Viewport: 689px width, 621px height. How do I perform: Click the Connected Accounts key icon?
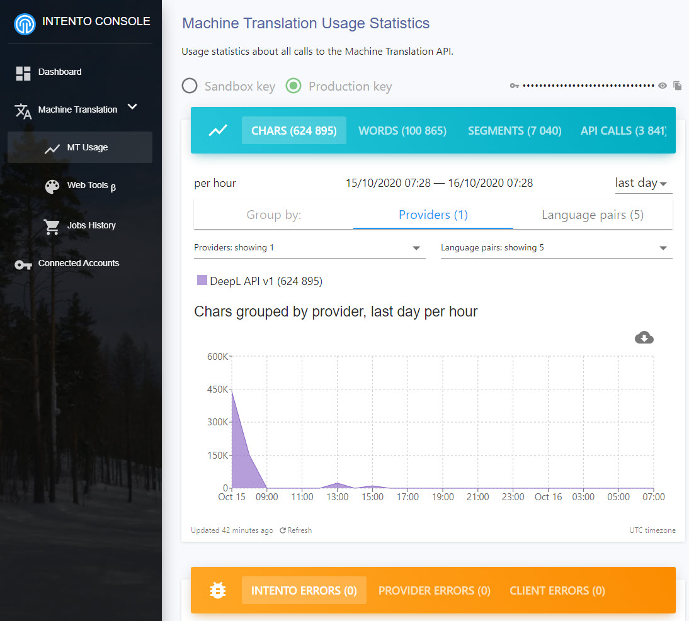click(23, 264)
